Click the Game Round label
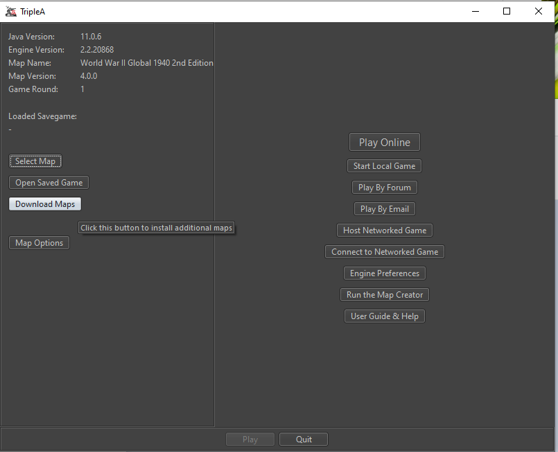 [33, 89]
